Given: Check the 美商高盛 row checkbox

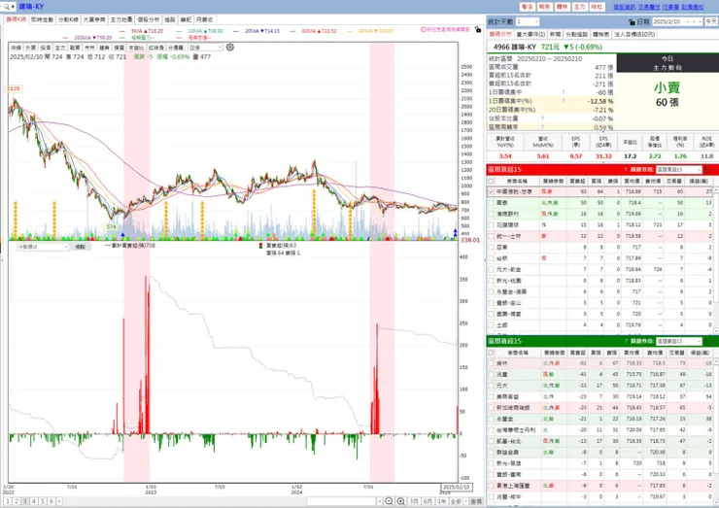Looking at the screenshot, I should 491,396.
